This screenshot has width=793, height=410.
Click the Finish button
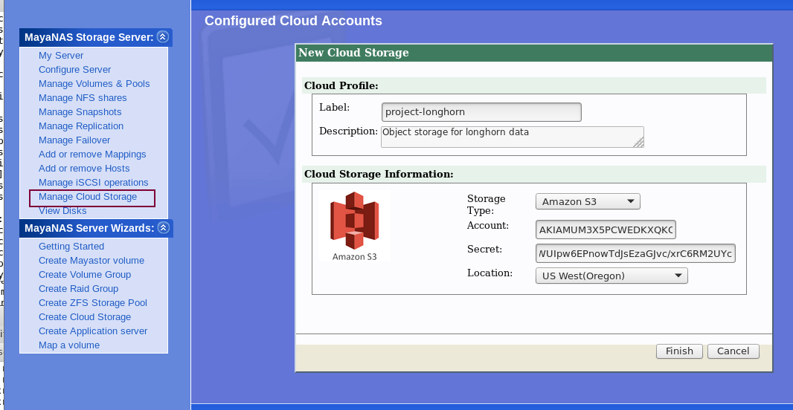point(679,351)
